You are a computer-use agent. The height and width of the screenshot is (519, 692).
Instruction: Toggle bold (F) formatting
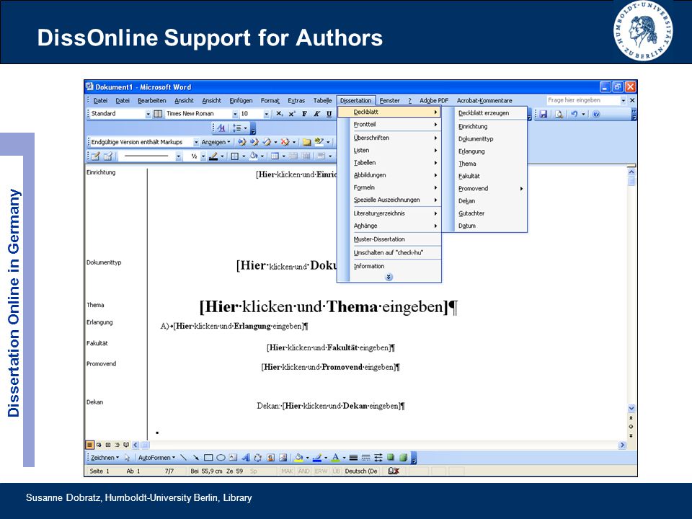coord(304,114)
